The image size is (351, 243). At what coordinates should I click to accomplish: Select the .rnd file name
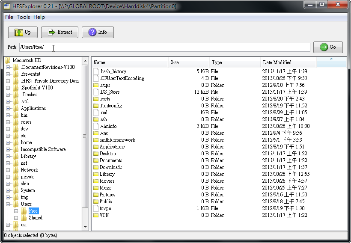pos(104,113)
